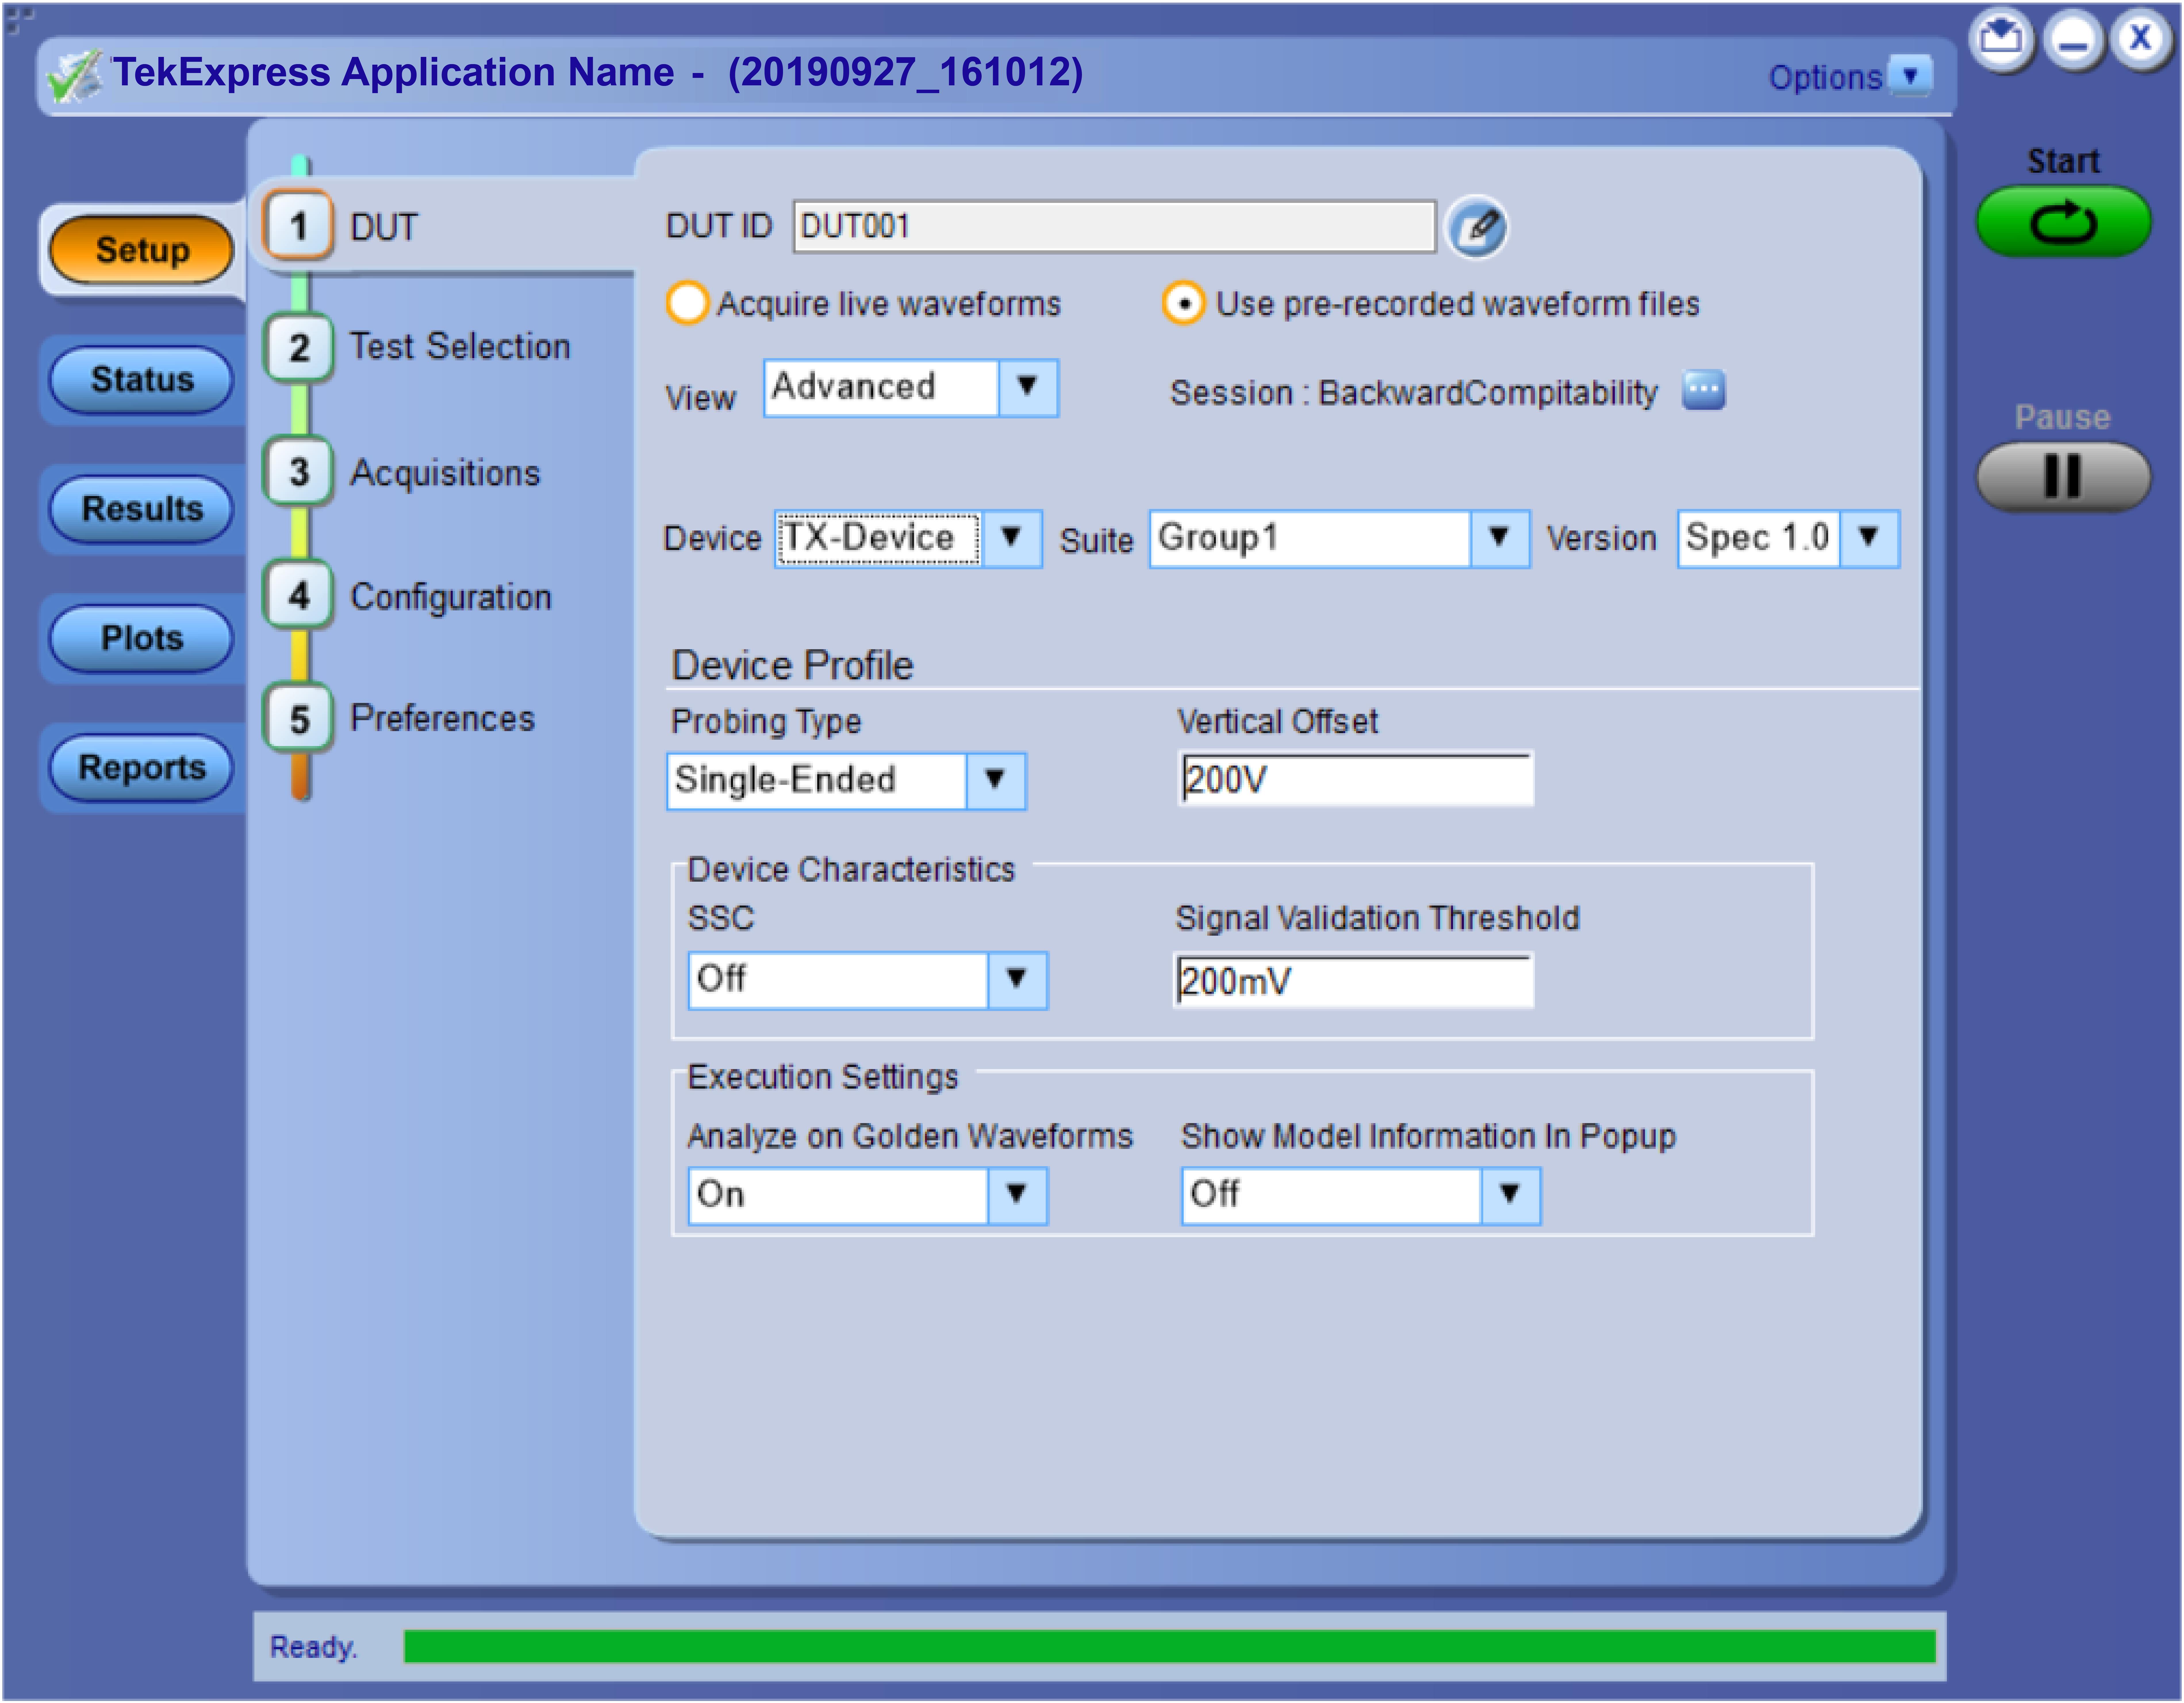Open the Options dropdown arrow
The image size is (2184, 1703).
click(x=1910, y=76)
